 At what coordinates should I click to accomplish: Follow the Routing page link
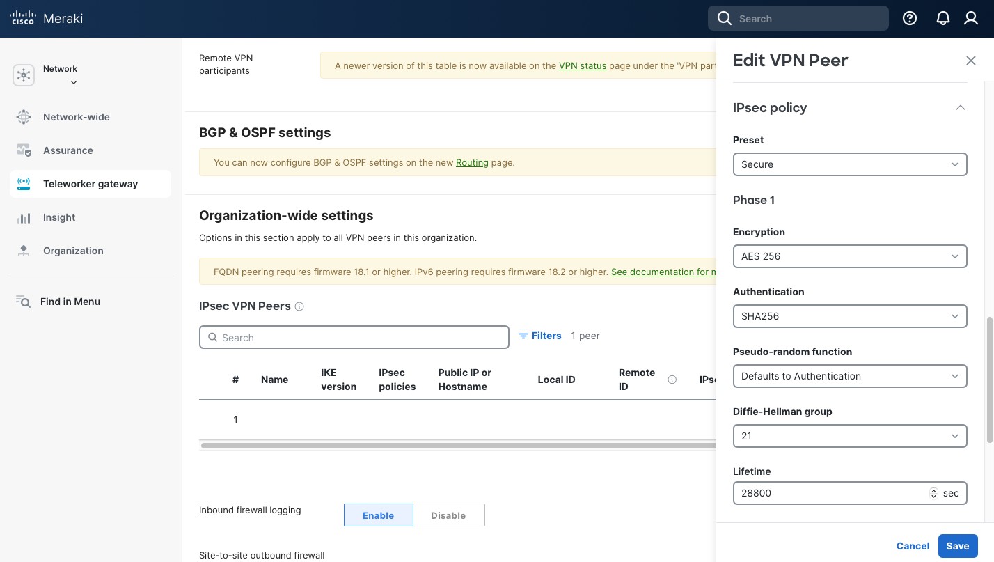pyautogui.click(x=472, y=162)
